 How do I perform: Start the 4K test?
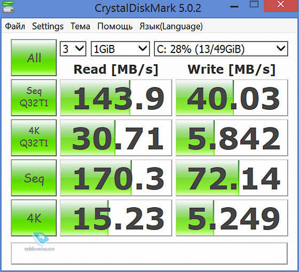[34, 218]
